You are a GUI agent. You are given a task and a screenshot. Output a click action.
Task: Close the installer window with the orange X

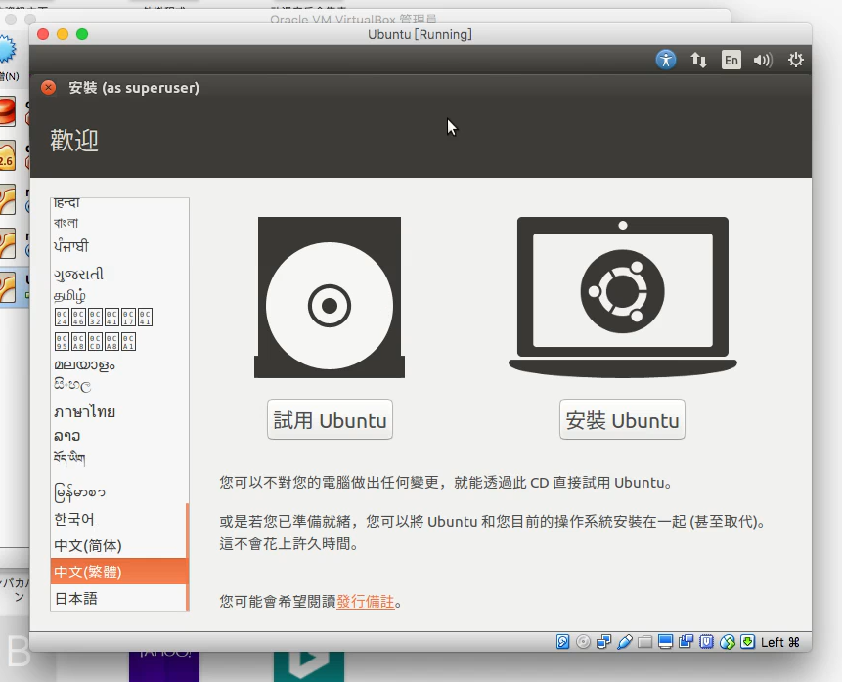coord(48,88)
